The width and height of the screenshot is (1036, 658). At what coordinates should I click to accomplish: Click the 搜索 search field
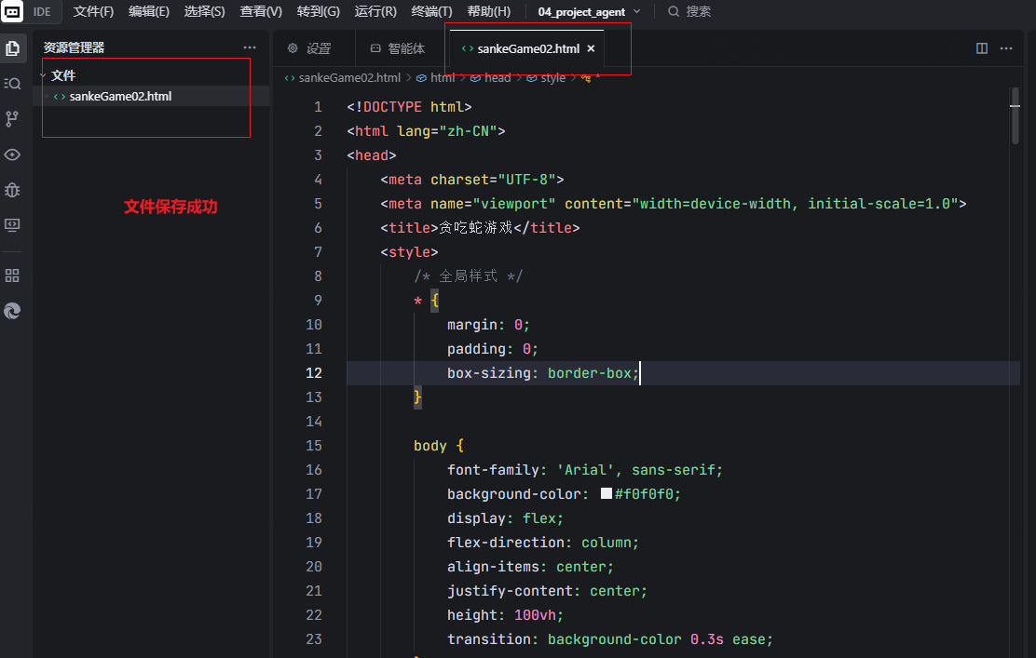pyautogui.click(x=689, y=11)
